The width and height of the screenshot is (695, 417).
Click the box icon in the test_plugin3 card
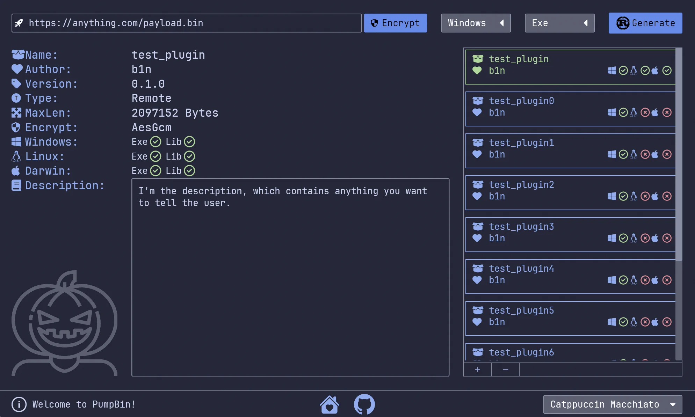(x=478, y=227)
